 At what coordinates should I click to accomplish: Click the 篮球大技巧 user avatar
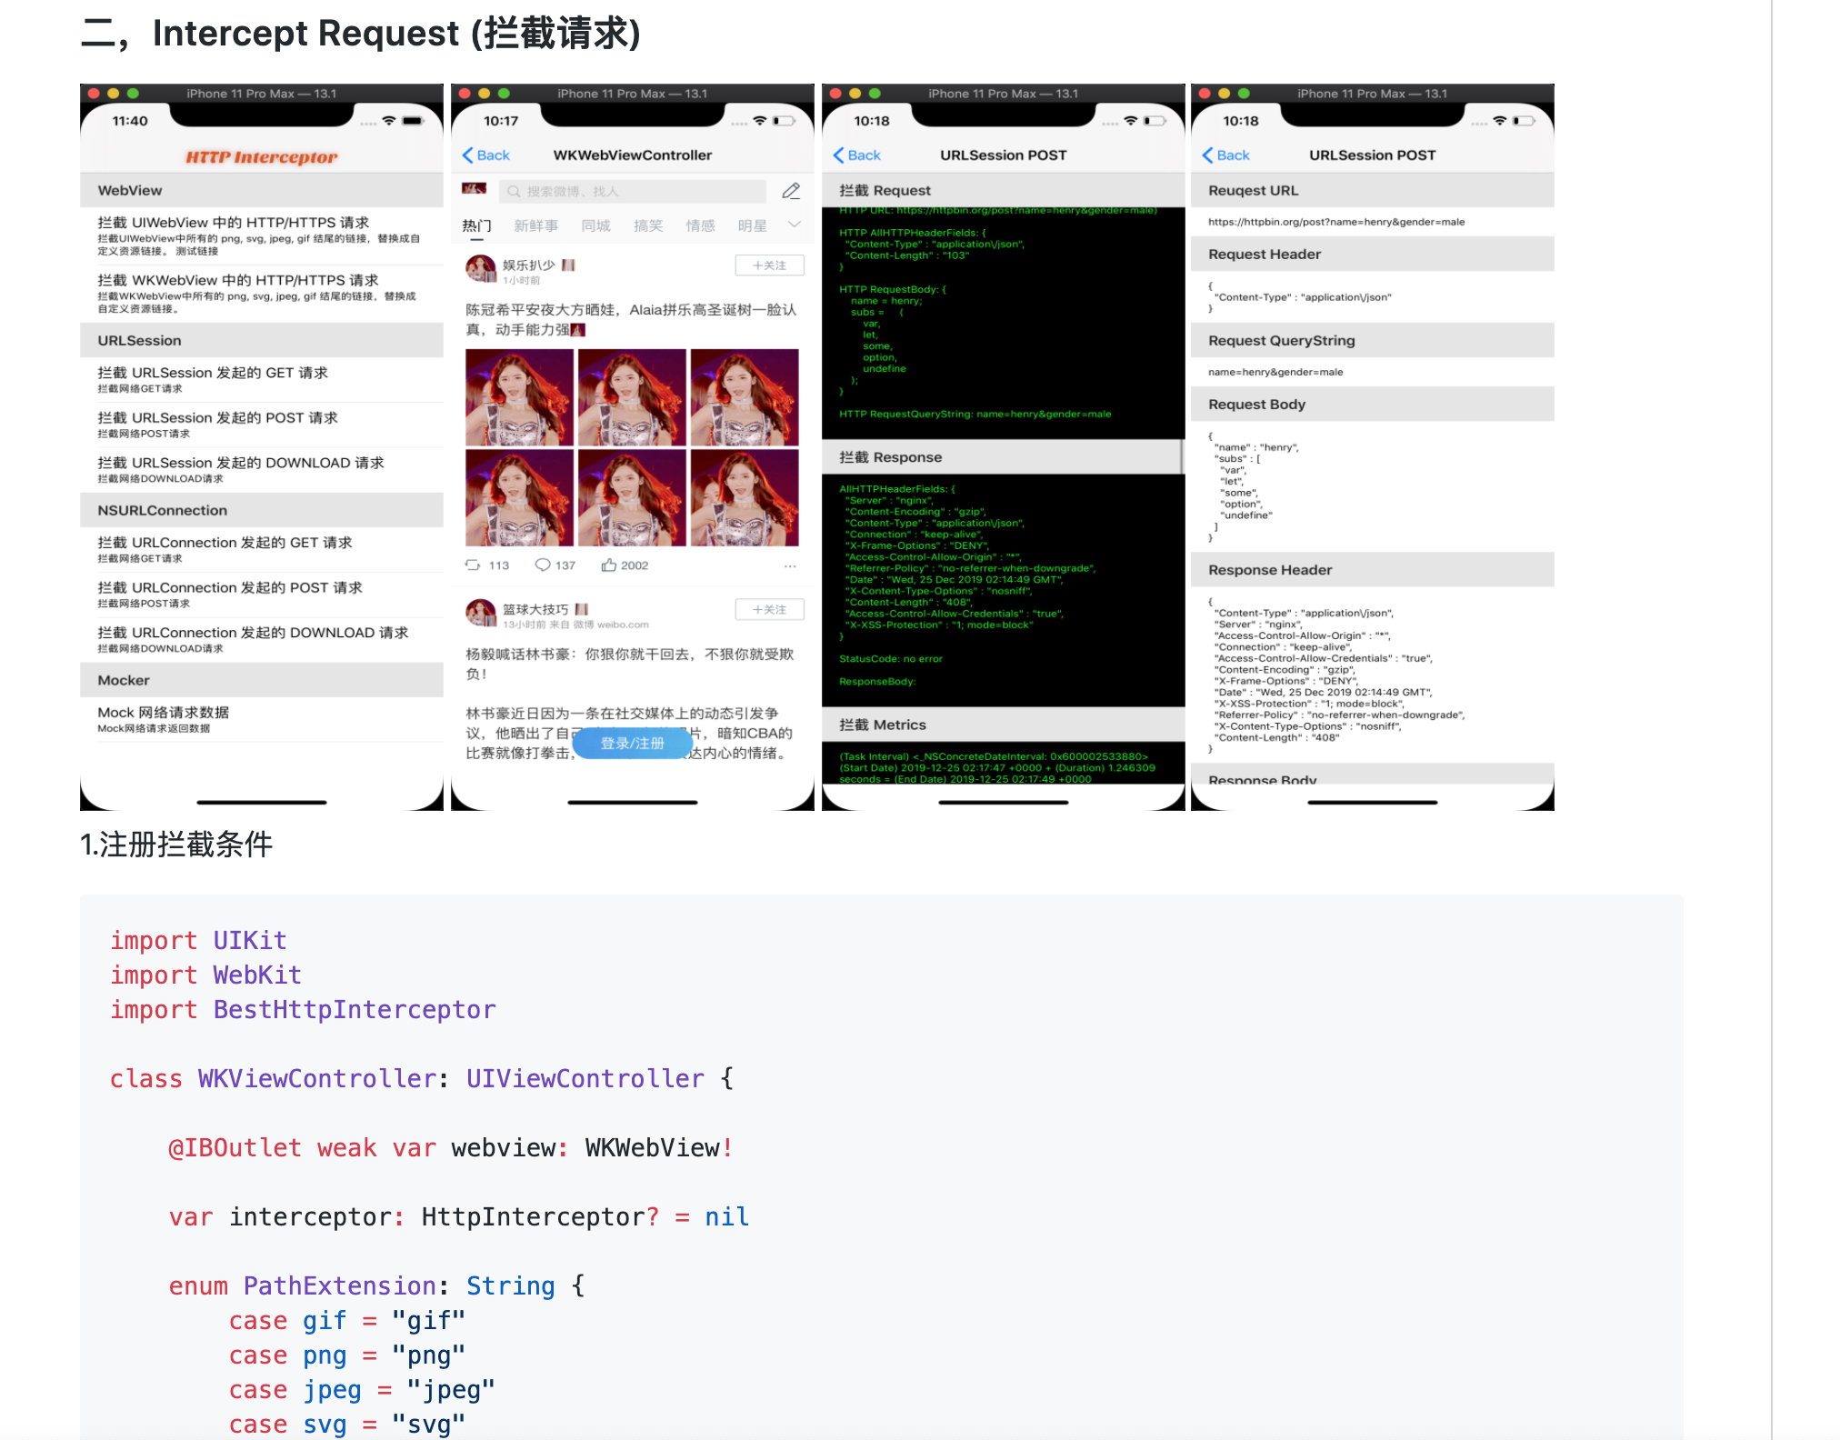point(480,613)
